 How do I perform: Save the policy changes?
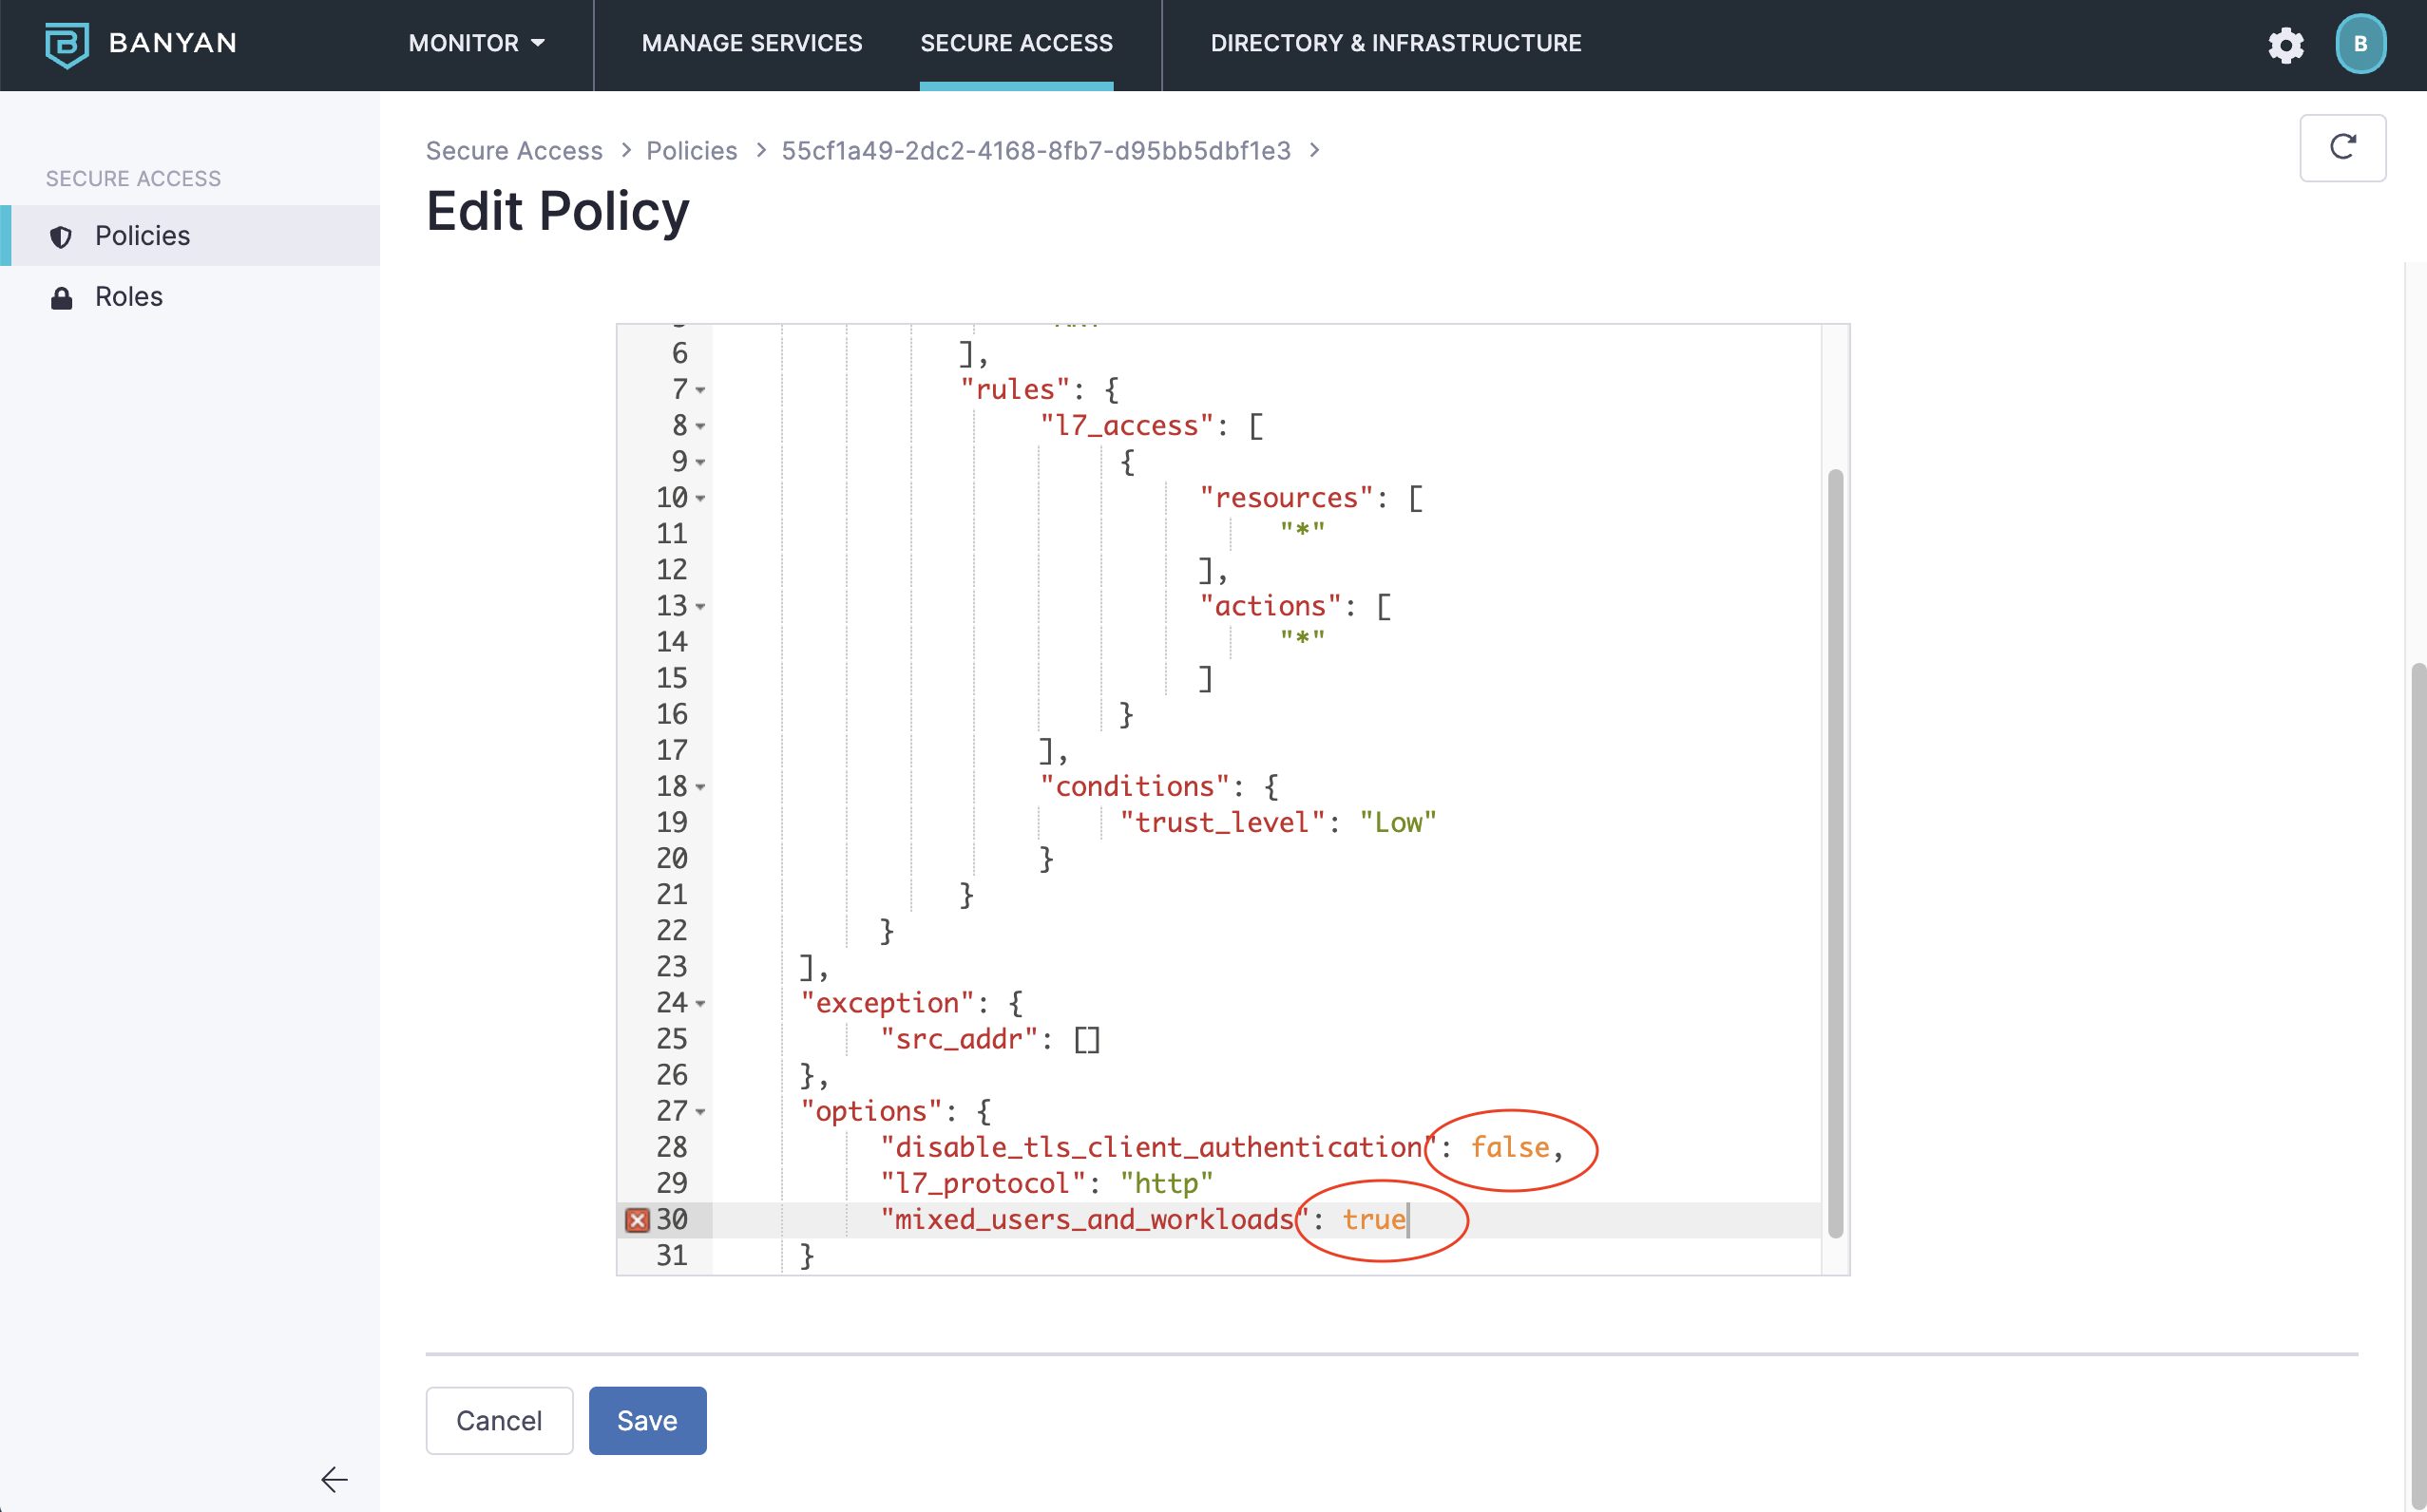[x=647, y=1420]
